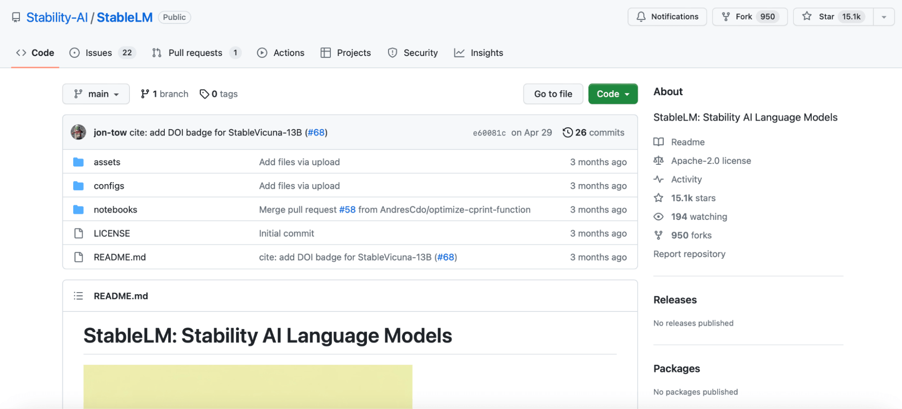Click the Go to file button

pos(553,94)
